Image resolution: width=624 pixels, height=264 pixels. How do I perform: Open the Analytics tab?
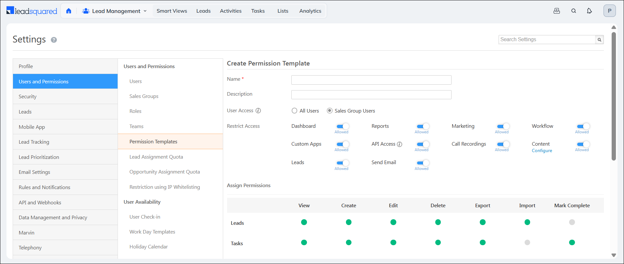[x=310, y=11]
